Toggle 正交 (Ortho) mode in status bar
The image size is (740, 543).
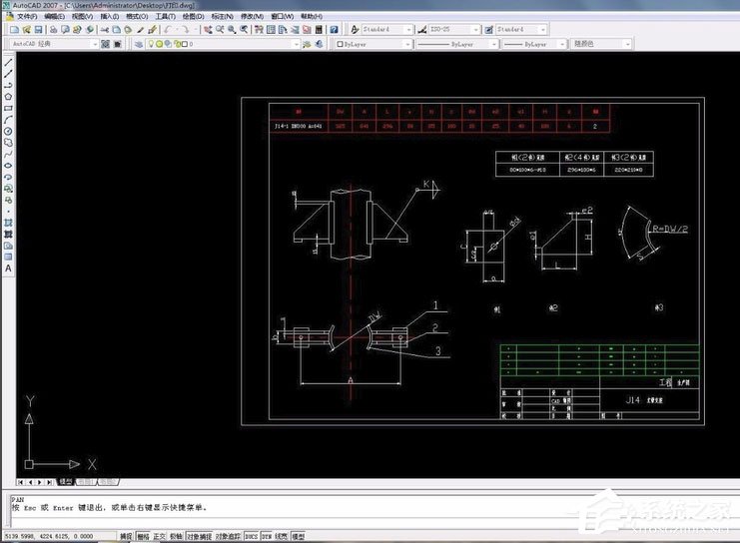tap(158, 536)
